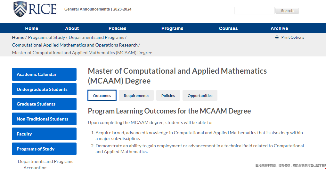Screen dimensions: 326x169
Task: Click the printer icon beside Print Options
Action: point(277,38)
